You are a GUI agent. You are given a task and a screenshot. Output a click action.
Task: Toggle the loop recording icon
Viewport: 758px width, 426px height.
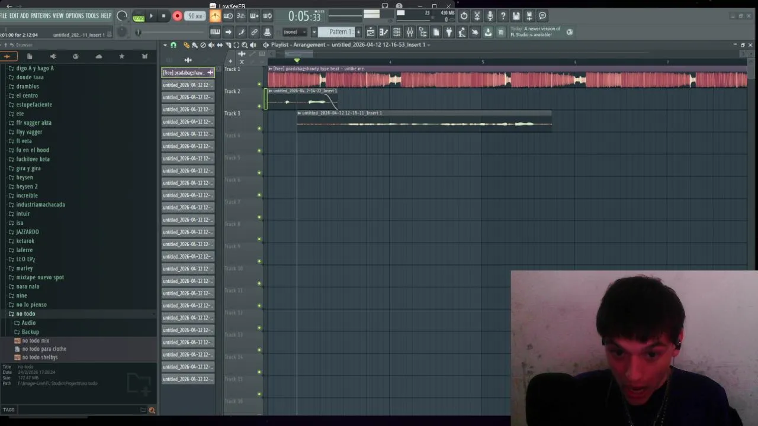point(267,16)
